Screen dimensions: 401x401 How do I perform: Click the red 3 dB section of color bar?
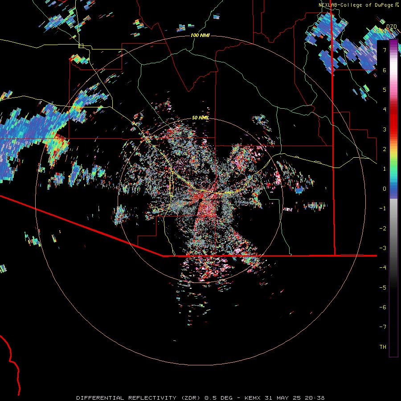(393, 125)
